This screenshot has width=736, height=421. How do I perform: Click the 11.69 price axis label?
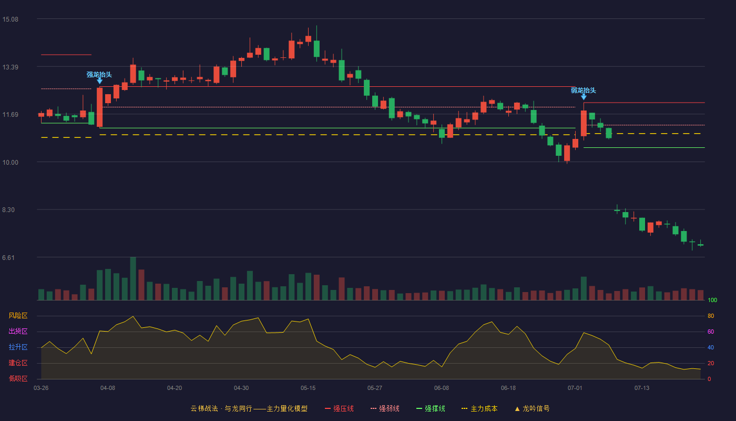coord(10,115)
